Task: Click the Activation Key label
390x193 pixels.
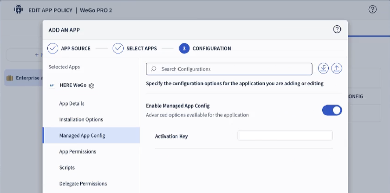Action: pos(171,136)
